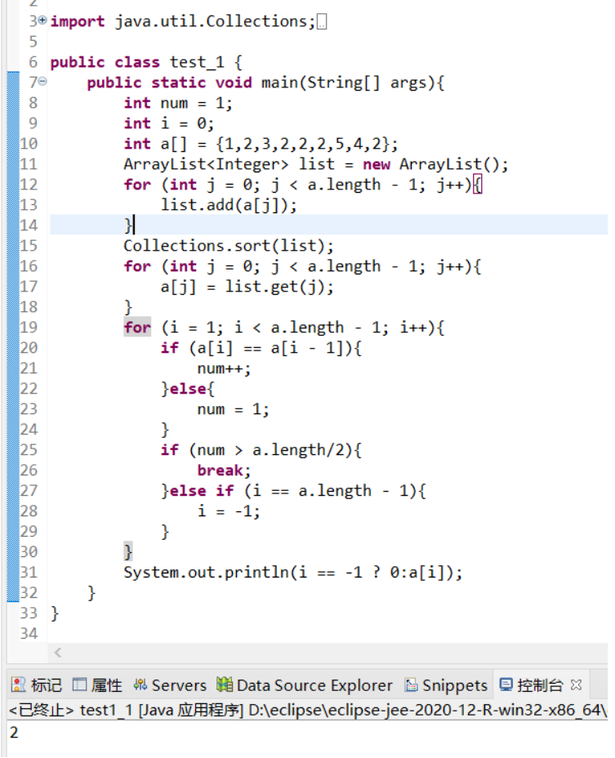The width and height of the screenshot is (615, 758).
Task: Click the 标记 tab icon
Action: [x=18, y=684]
